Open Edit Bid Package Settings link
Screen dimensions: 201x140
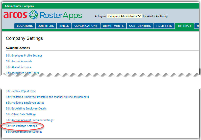pyautogui.click(x=21, y=126)
